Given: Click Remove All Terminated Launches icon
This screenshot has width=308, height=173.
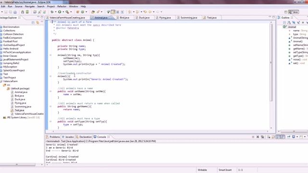Looking at the screenshot, I should point(262,136).
